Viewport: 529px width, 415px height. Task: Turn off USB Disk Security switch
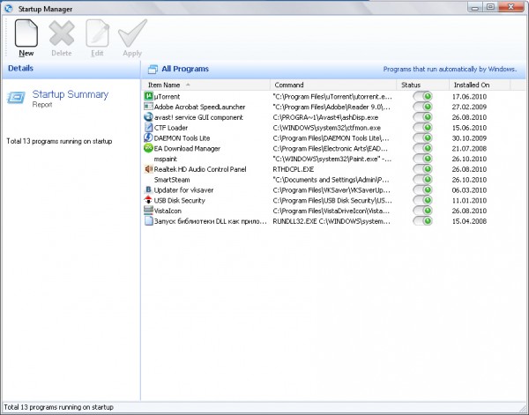point(422,200)
